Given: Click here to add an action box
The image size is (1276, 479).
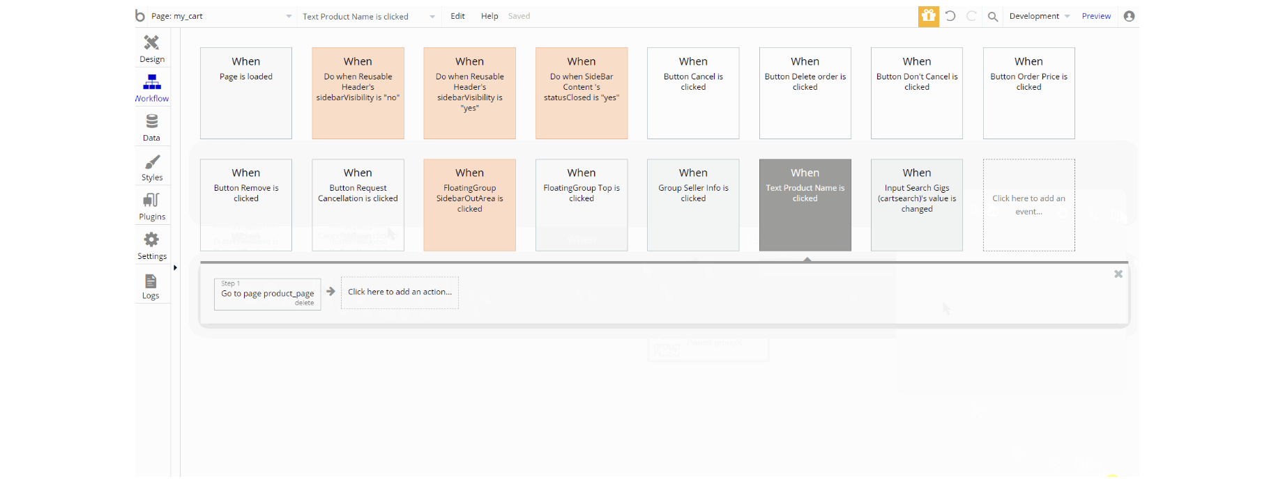Looking at the screenshot, I should click(400, 292).
